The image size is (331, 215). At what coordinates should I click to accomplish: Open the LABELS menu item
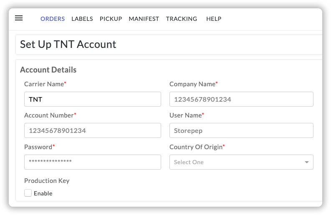click(x=82, y=19)
